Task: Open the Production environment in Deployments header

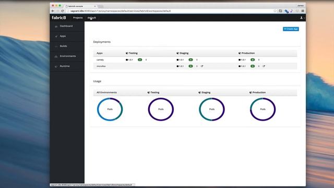Action: click(246, 53)
